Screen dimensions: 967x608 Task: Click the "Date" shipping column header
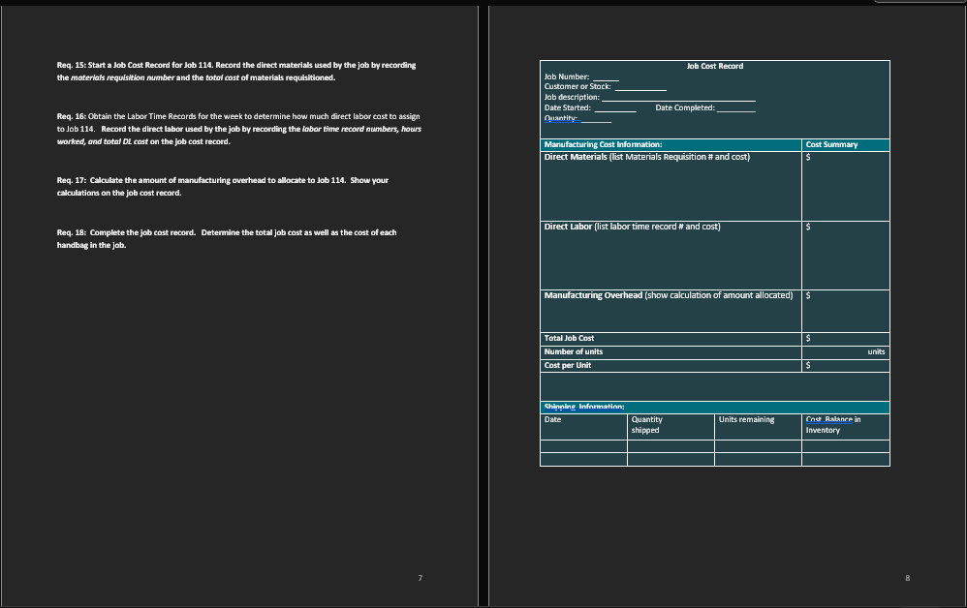[x=552, y=419]
